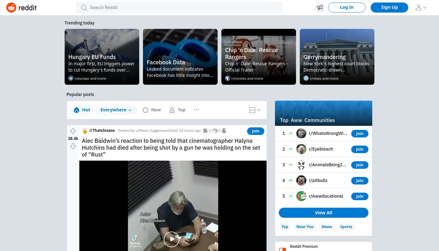
Task: Join the r/Eyebleach community
Action: point(360,149)
